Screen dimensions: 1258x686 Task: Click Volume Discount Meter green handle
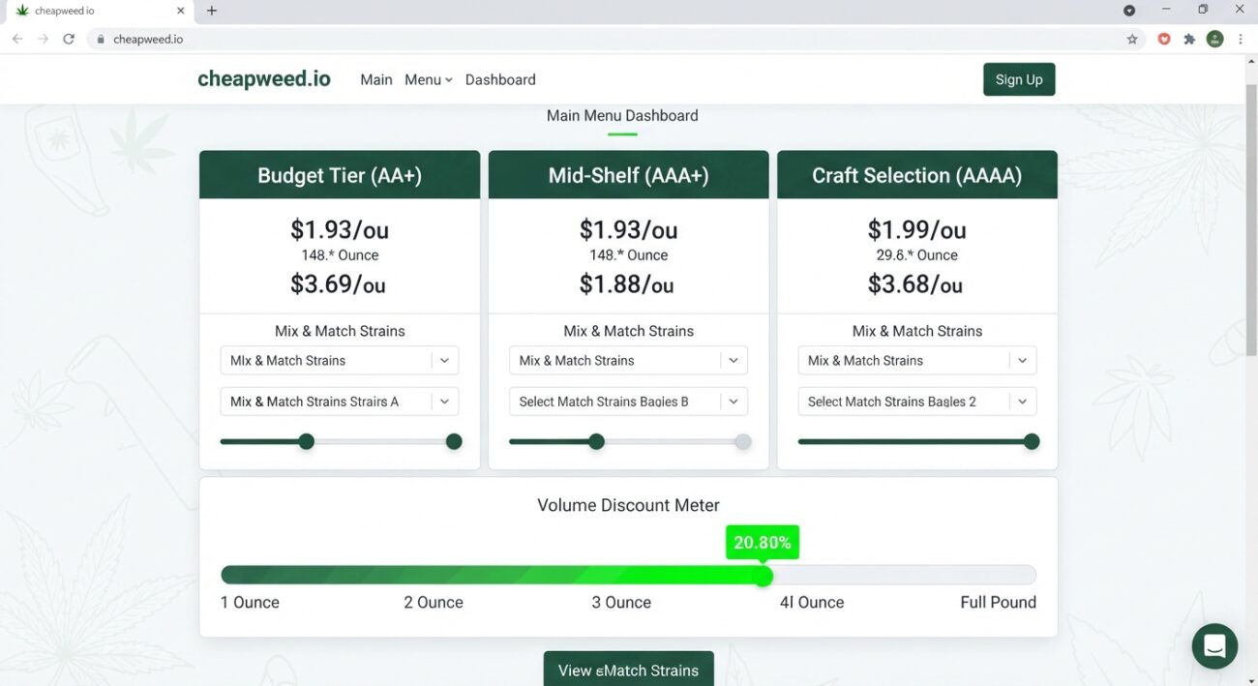pyautogui.click(x=763, y=576)
